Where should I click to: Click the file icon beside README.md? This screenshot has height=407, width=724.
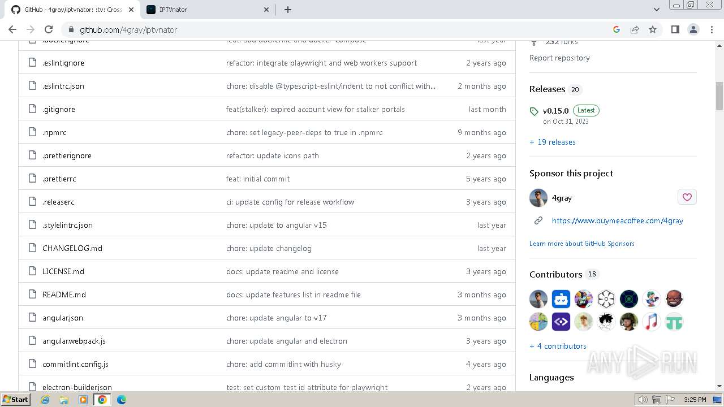point(32,295)
